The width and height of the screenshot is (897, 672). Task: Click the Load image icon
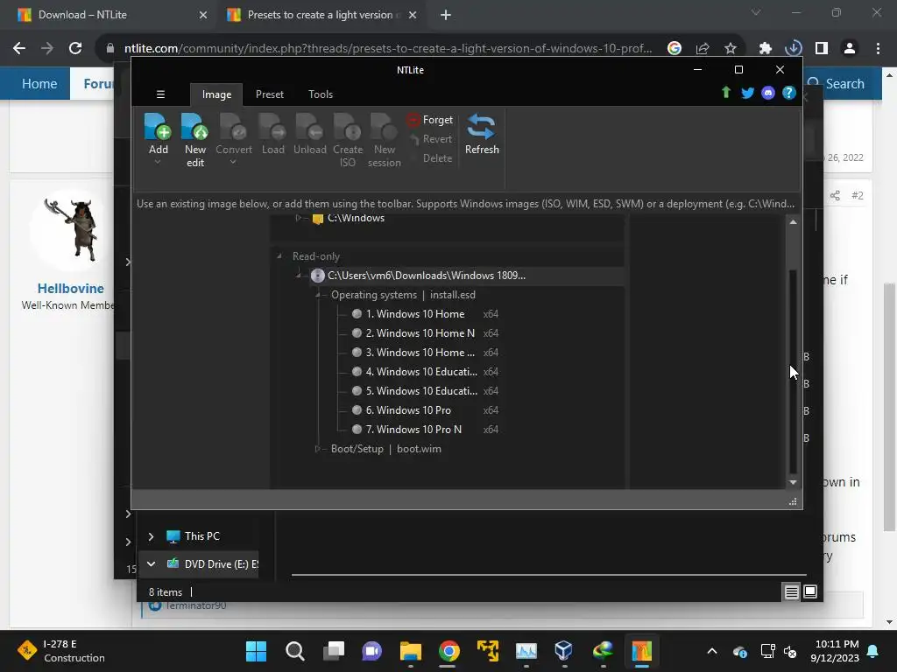pyautogui.click(x=272, y=126)
